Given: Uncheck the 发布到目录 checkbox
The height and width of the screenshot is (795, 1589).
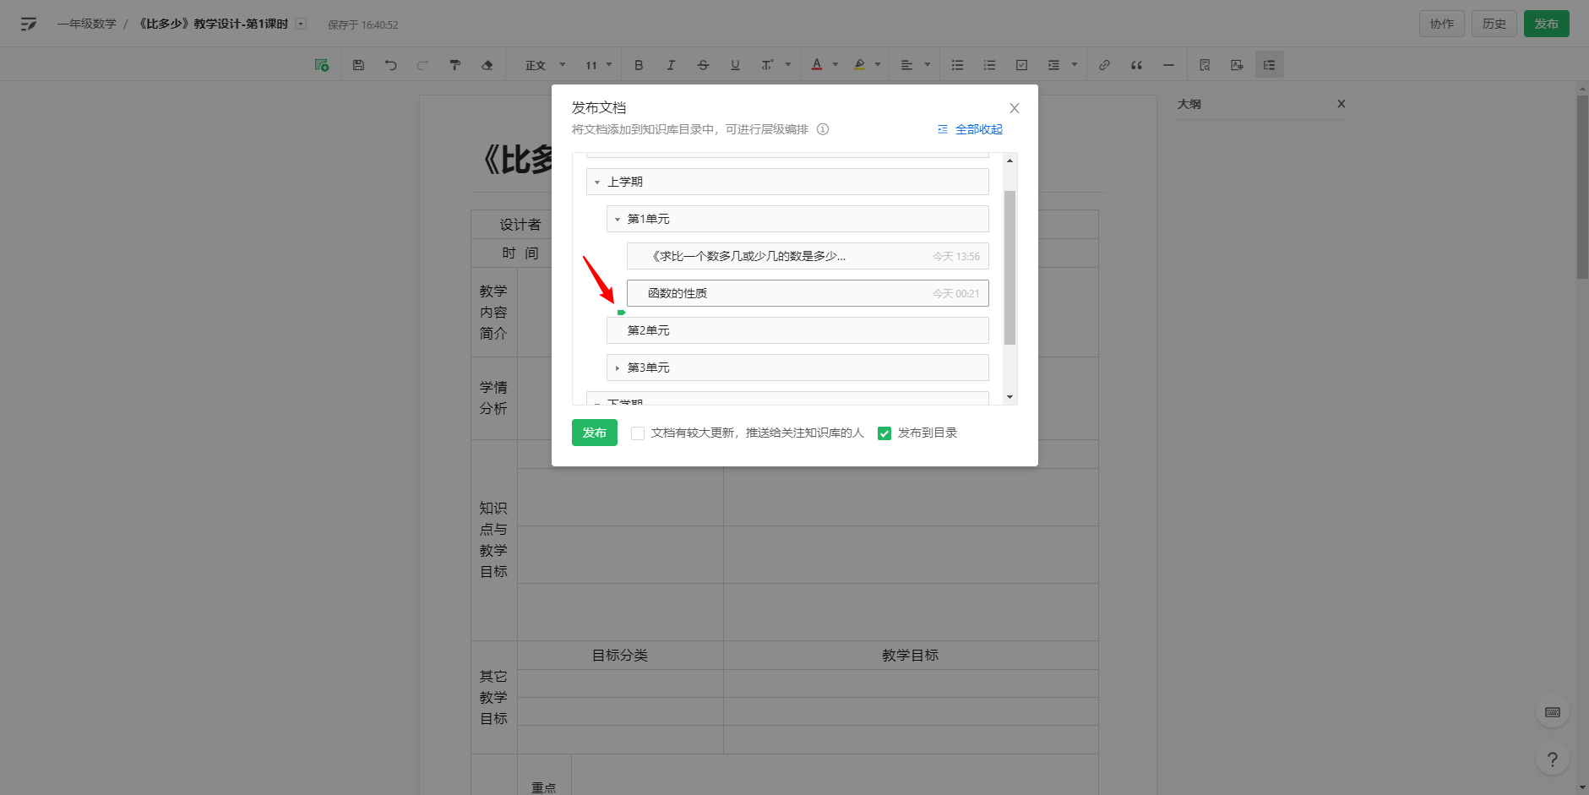Looking at the screenshot, I should coord(884,433).
